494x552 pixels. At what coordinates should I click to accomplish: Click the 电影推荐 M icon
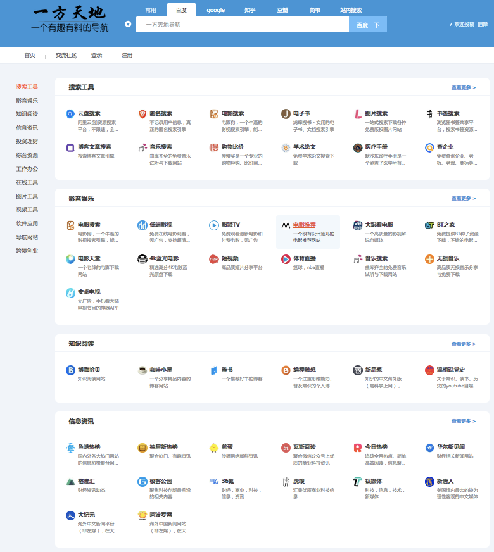[x=286, y=225]
